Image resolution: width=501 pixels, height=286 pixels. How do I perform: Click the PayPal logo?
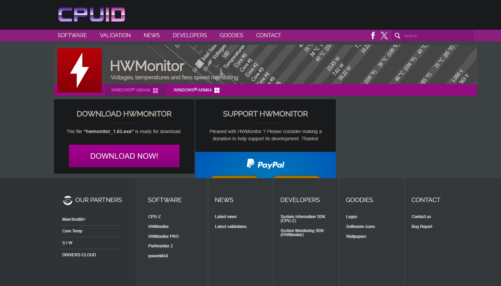click(266, 165)
